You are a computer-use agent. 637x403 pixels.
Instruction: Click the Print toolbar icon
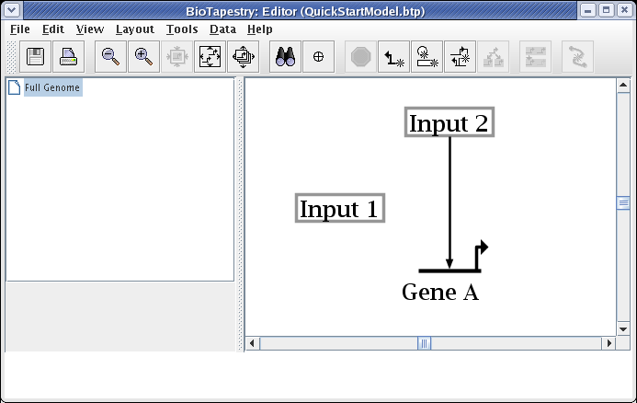pyautogui.click(x=69, y=57)
